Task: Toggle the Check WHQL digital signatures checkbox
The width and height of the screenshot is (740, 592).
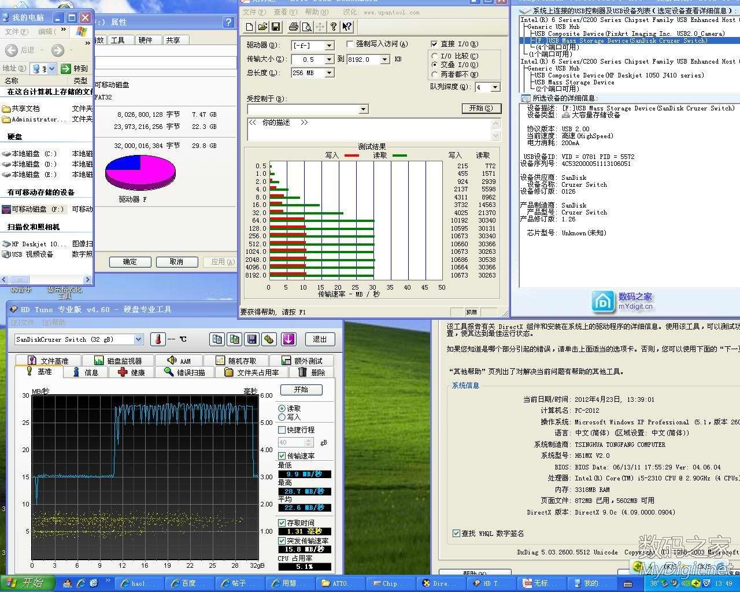Action: point(456,534)
